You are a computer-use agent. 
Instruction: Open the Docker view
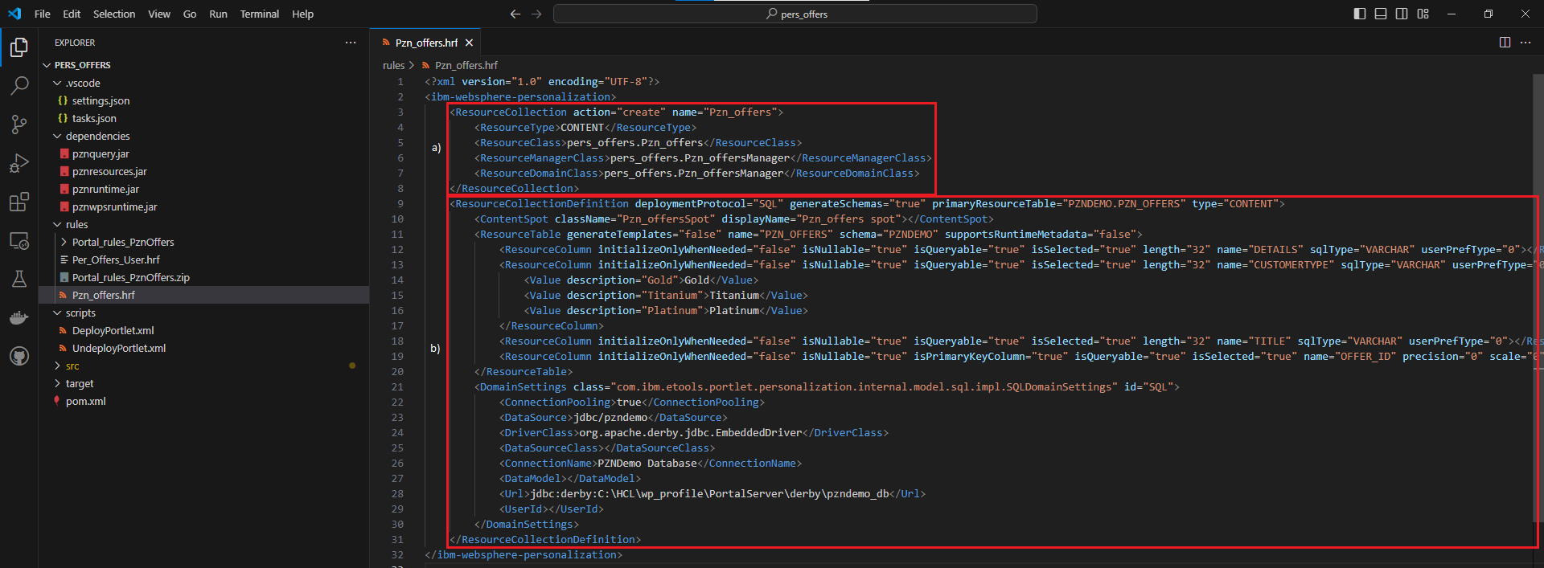pos(19,317)
